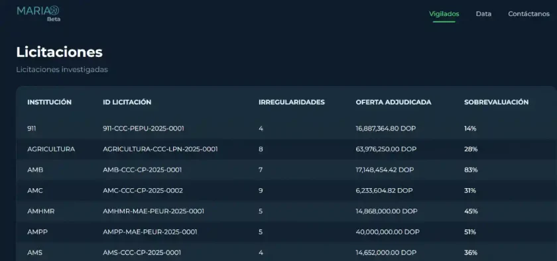Click the 83% overvaluation value
This screenshot has height=261, width=557.
471,170
